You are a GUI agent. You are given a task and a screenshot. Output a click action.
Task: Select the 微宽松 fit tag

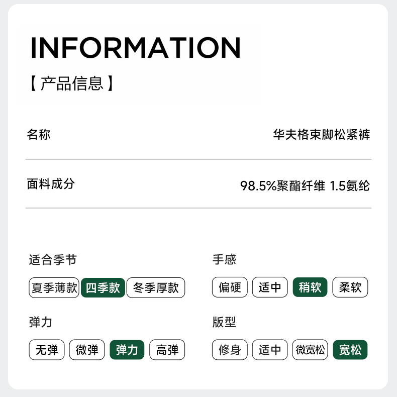tap(310, 350)
